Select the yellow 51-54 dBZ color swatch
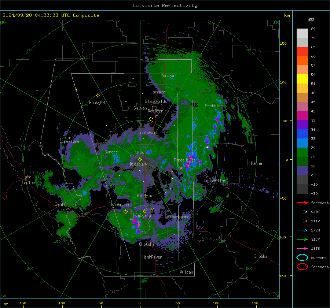Screen dimensions: 330x308 pyautogui.click(x=302, y=79)
